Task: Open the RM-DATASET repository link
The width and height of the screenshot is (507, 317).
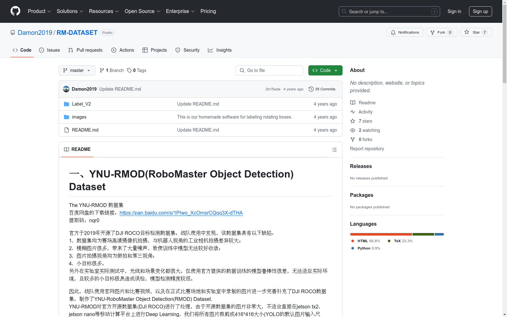Action: click(77, 33)
